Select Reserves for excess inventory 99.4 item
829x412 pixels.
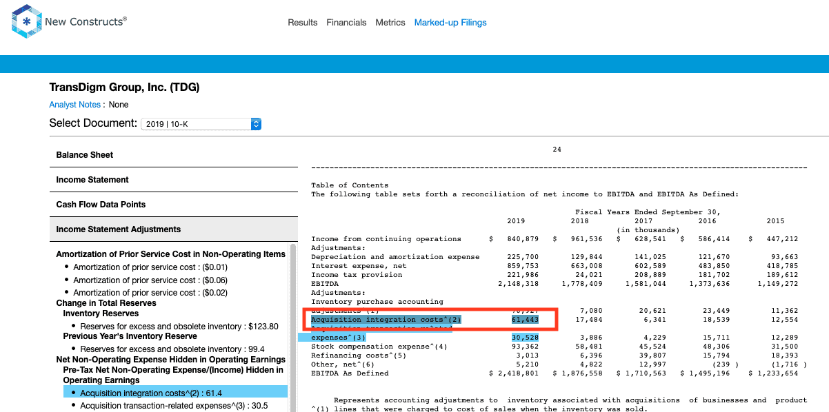click(x=172, y=349)
